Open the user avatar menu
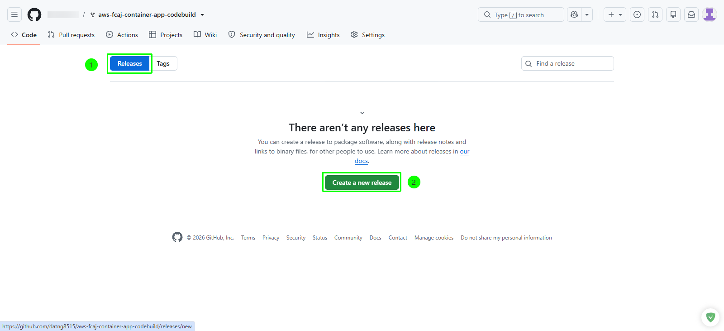Screen dimensions: 724x331 [x=710, y=14]
